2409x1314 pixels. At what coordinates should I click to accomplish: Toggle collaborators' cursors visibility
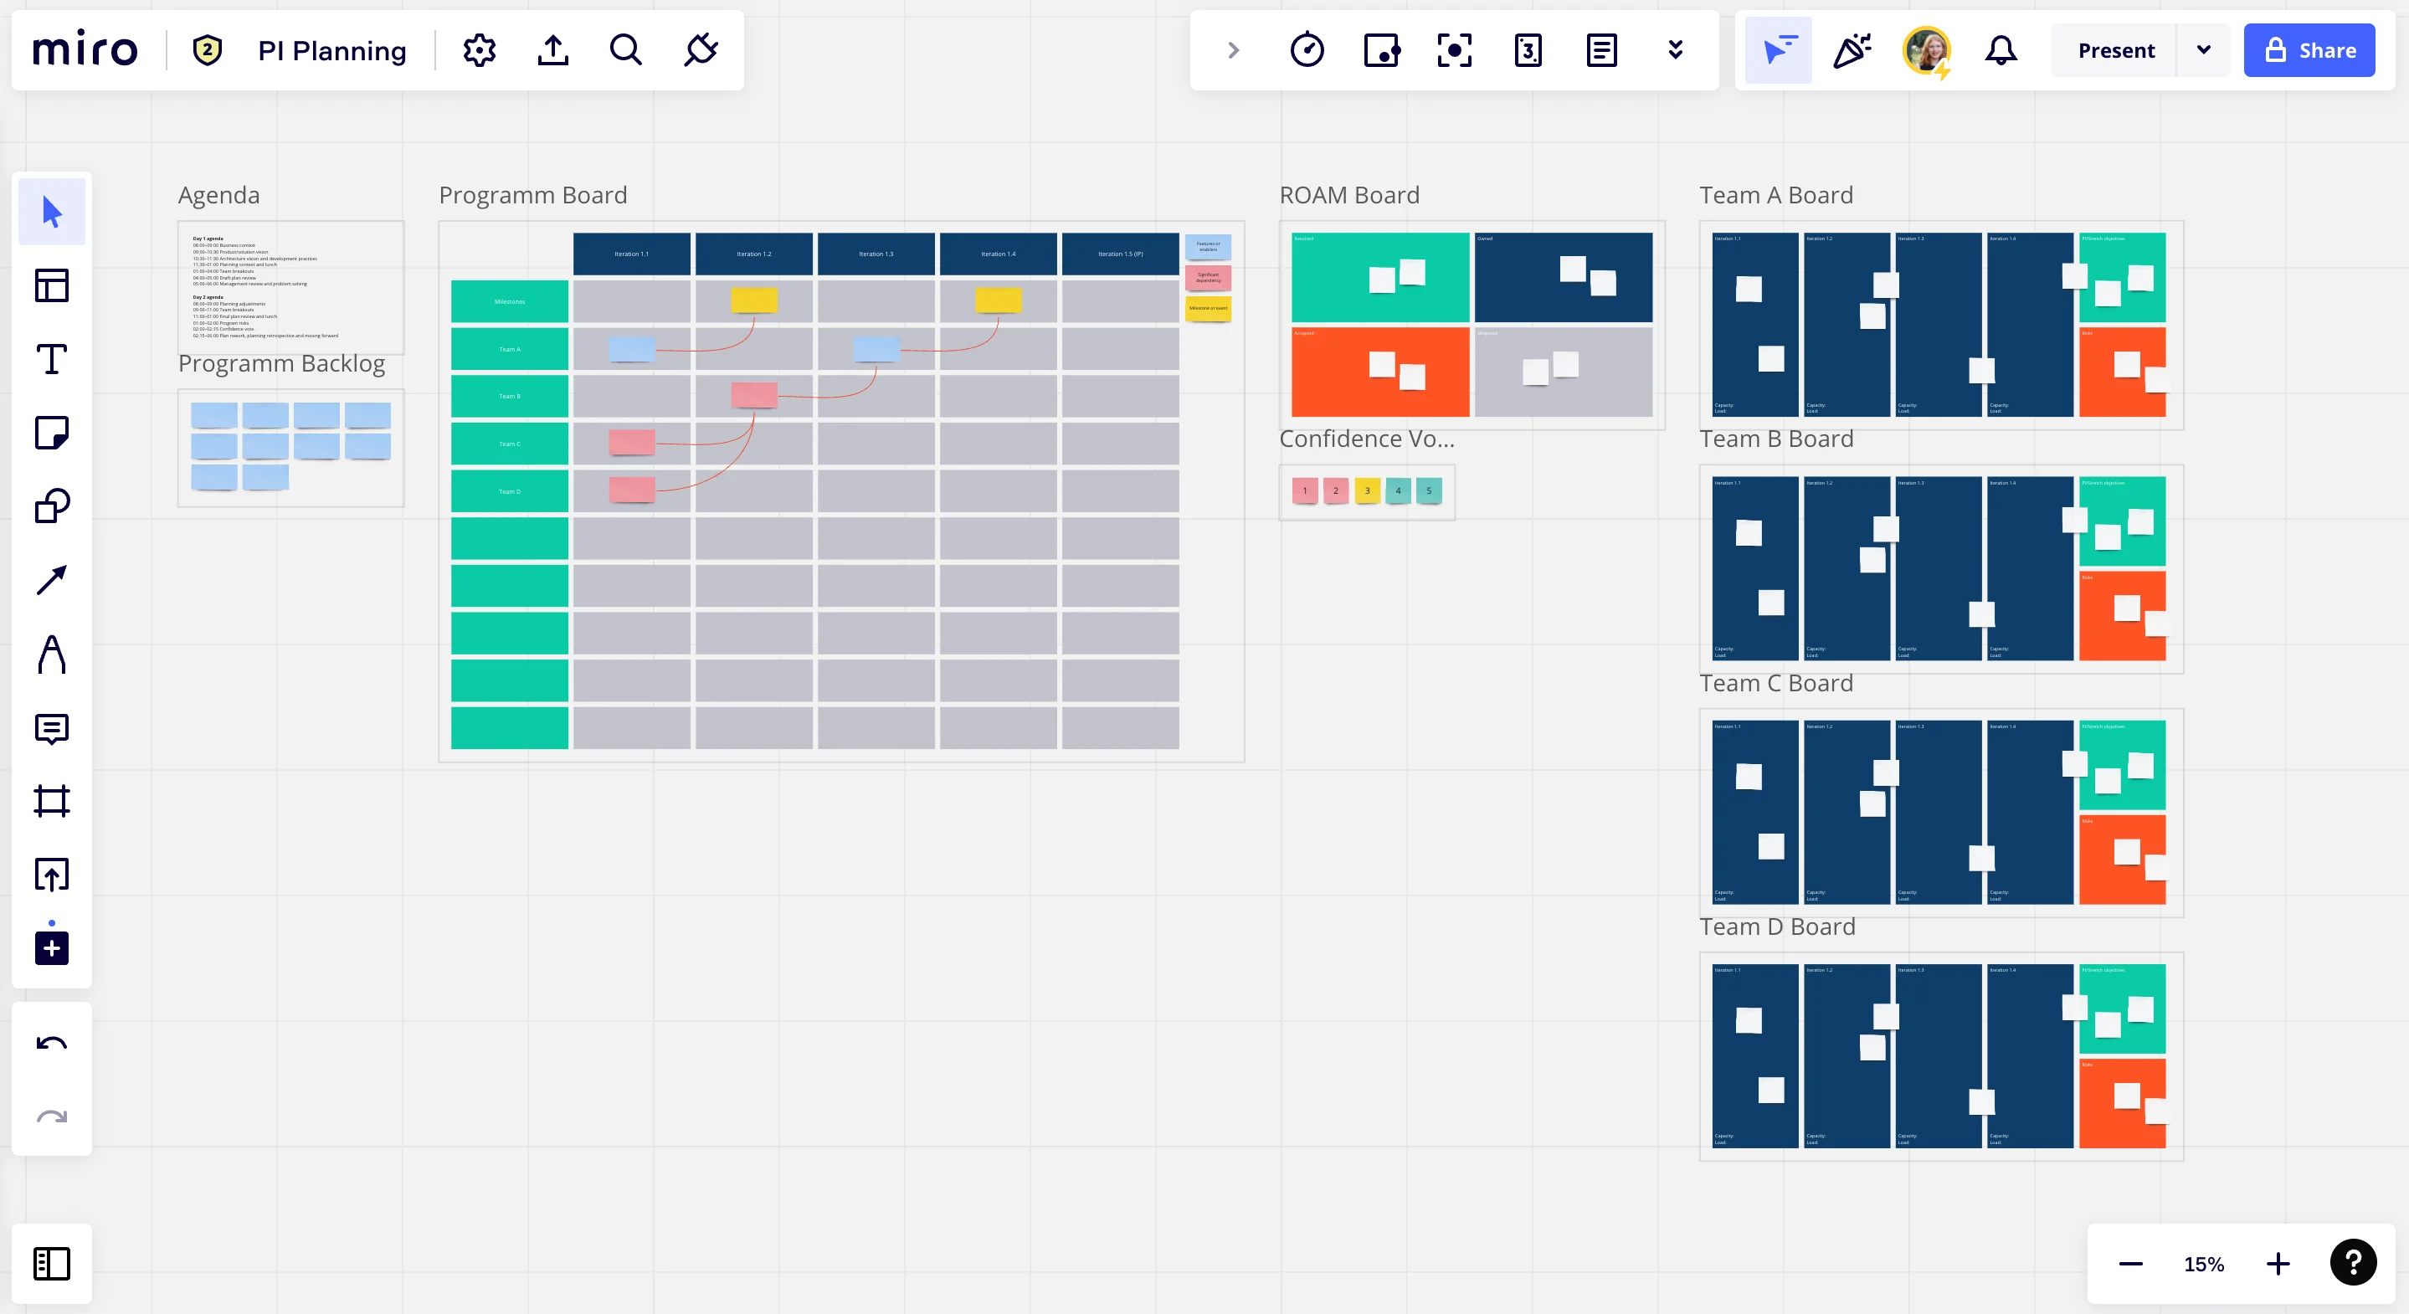(x=1777, y=50)
